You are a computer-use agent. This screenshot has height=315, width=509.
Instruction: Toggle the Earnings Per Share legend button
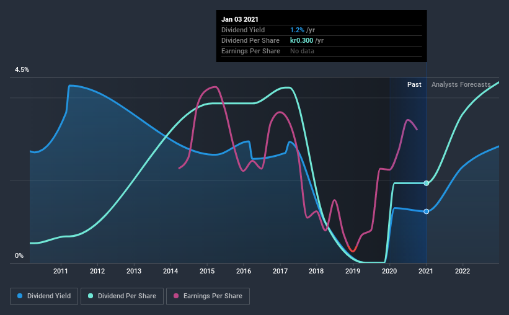click(208, 296)
